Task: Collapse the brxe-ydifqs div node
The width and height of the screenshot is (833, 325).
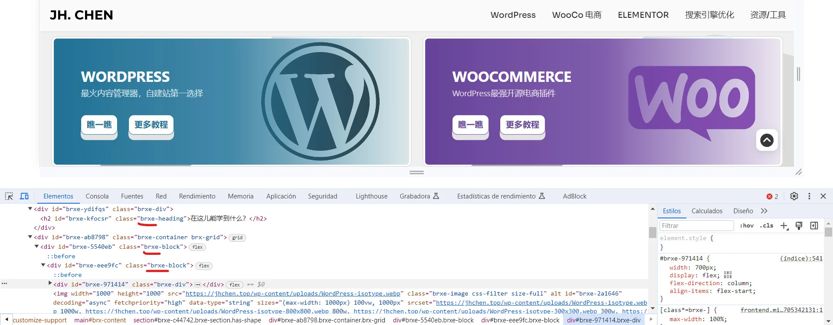Action: pyautogui.click(x=30, y=209)
